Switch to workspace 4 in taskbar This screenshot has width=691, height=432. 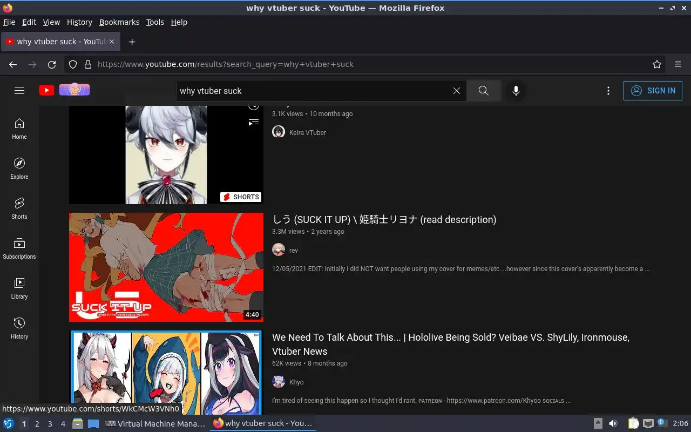click(x=63, y=424)
